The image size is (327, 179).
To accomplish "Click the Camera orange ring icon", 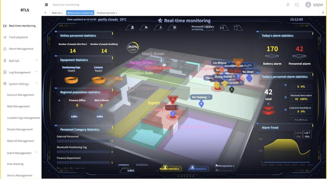I will tap(98, 80).
